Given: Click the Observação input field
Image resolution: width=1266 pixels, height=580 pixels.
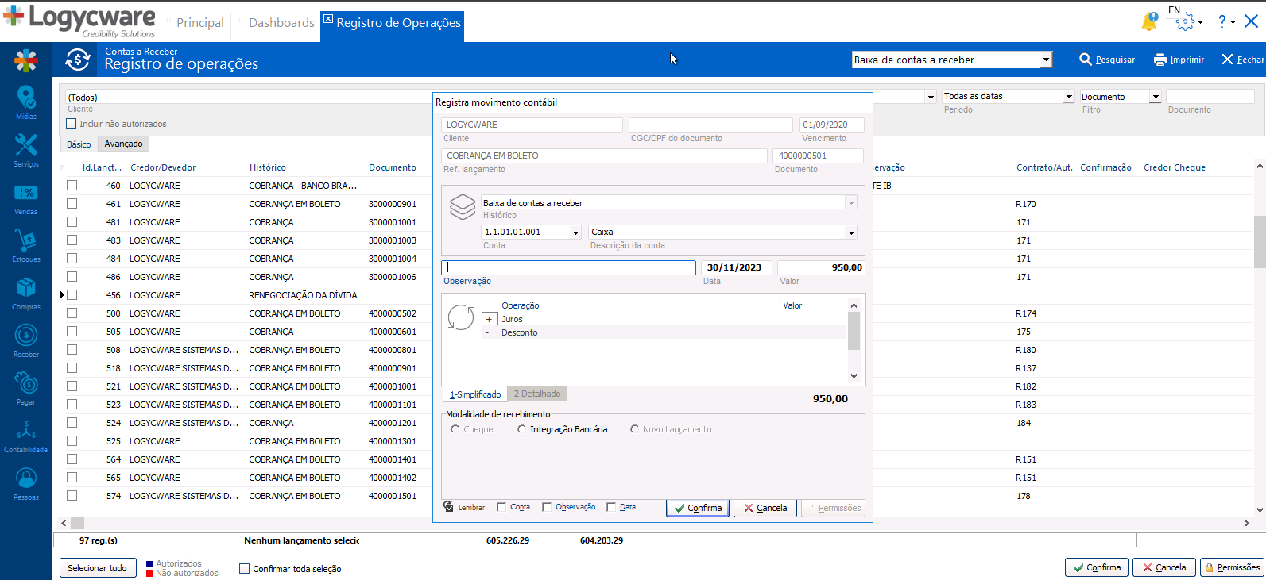Looking at the screenshot, I should [x=569, y=267].
